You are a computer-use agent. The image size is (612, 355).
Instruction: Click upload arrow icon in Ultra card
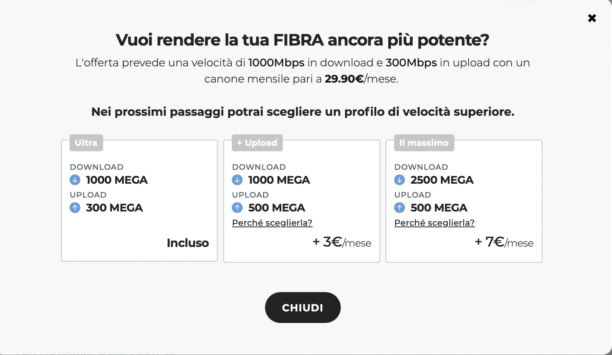point(75,208)
